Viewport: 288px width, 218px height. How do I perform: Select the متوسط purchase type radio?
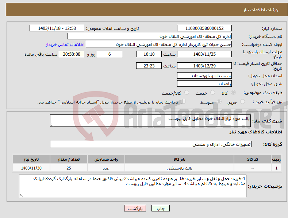pos(219,101)
